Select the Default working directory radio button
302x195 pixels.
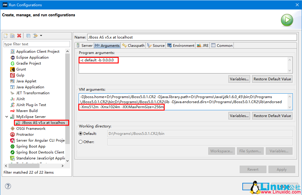81,134
